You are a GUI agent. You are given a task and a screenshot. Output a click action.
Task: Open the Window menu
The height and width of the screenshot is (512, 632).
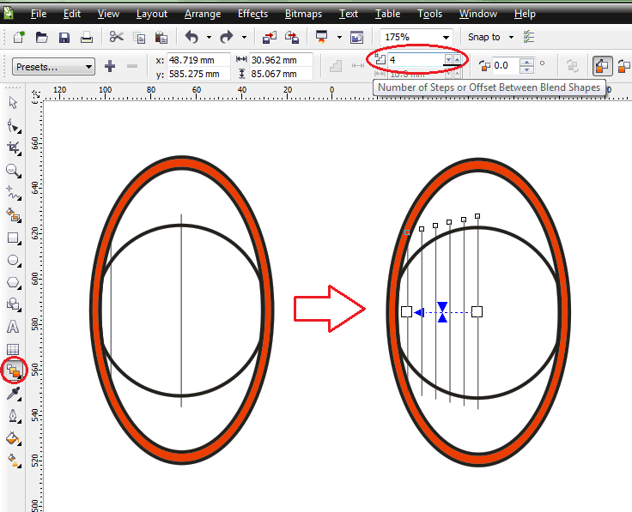pos(477,14)
